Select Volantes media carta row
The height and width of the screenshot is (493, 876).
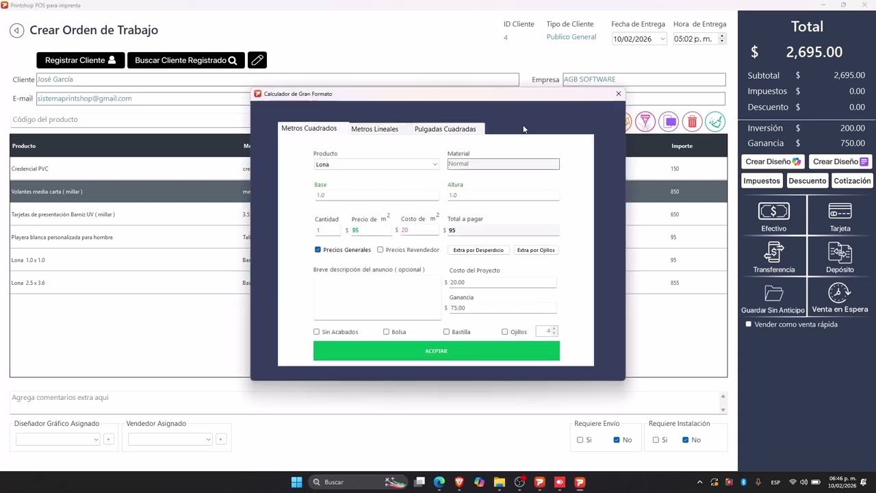coord(130,192)
